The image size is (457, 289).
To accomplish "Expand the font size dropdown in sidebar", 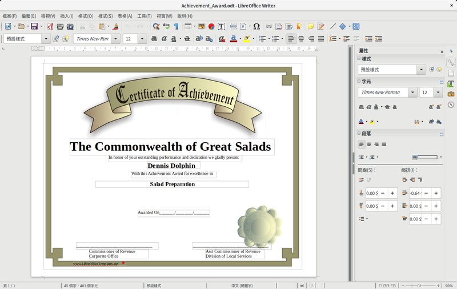I will coord(439,93).
